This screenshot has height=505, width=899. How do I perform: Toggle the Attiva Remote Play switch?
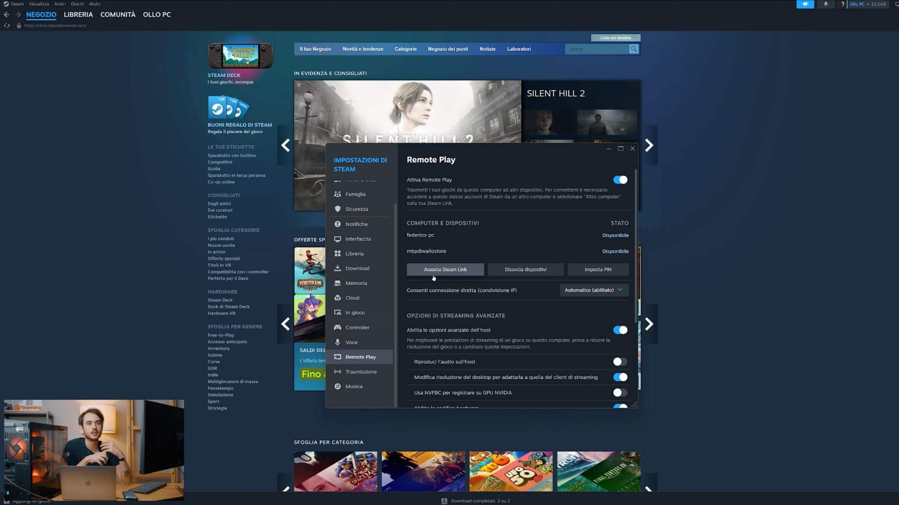pos(620,180)
